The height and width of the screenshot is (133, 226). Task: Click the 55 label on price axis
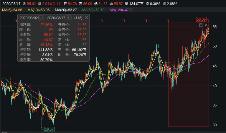(x=215, y=27)
